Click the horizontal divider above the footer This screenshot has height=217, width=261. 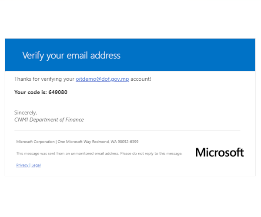point(127,131)
